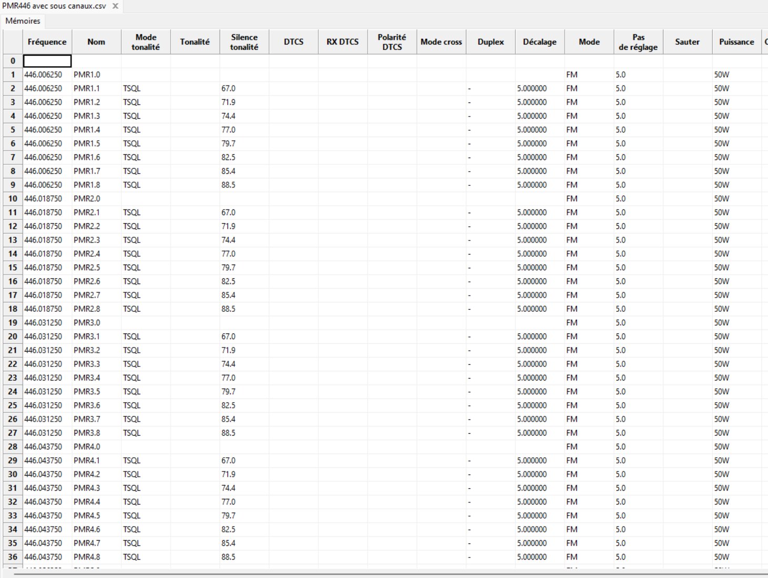Click the Pas de réglage column header

click(638, 42)
